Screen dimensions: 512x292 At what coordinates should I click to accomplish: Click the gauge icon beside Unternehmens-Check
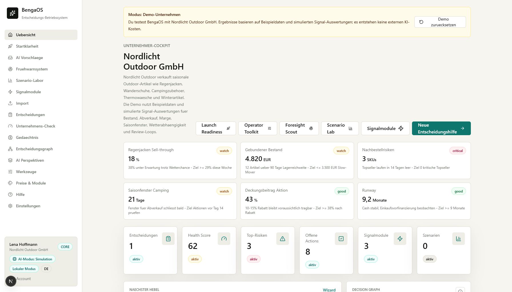point(10,126)
